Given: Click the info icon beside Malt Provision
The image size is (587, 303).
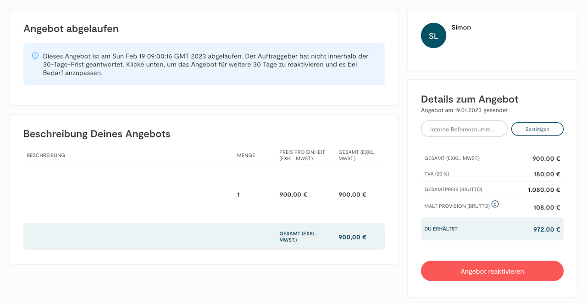Looking at the screenshot, I should click(x=495, y=204).
